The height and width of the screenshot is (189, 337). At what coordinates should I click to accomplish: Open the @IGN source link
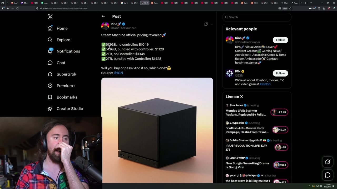tap(118, 73)
